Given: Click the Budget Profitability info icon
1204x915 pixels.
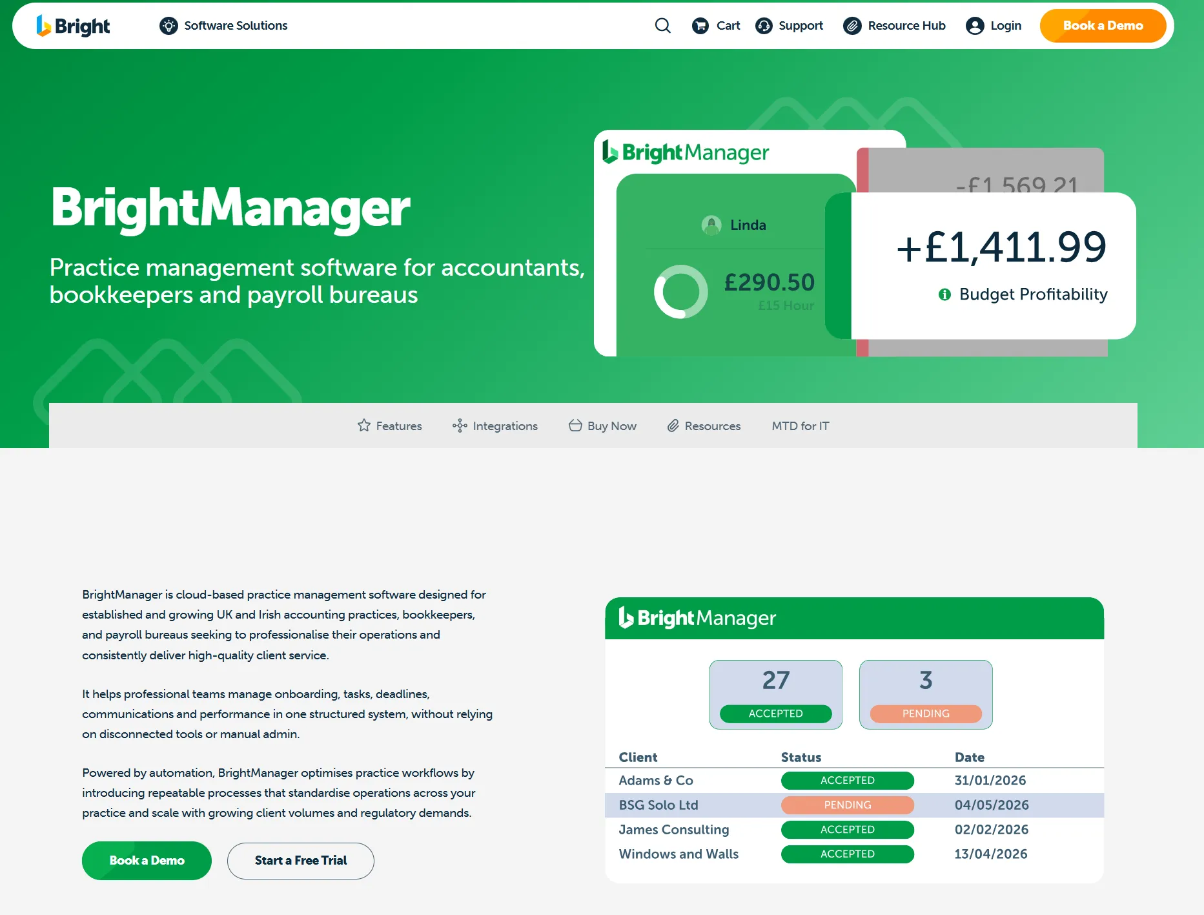Looking at the screenshot, I should (944, 294).
